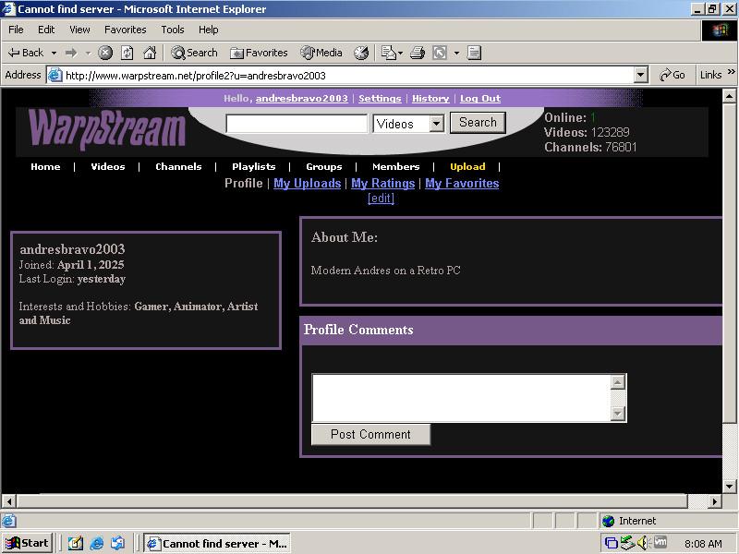The height and width of the screenshot is (554, 739).
Task: Go to the Playlists nav item
Action: [253, 167]
